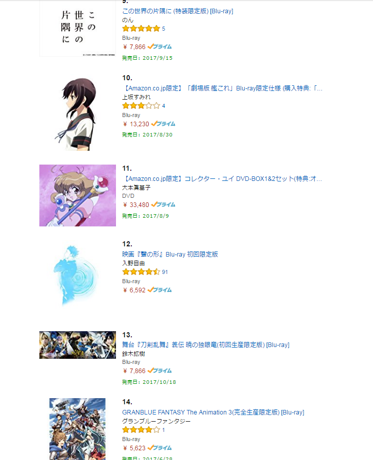Viewport: 373px width, 460px height.
Task: Click the コレクター・ユイ cover image
Action: click(78, 195)
